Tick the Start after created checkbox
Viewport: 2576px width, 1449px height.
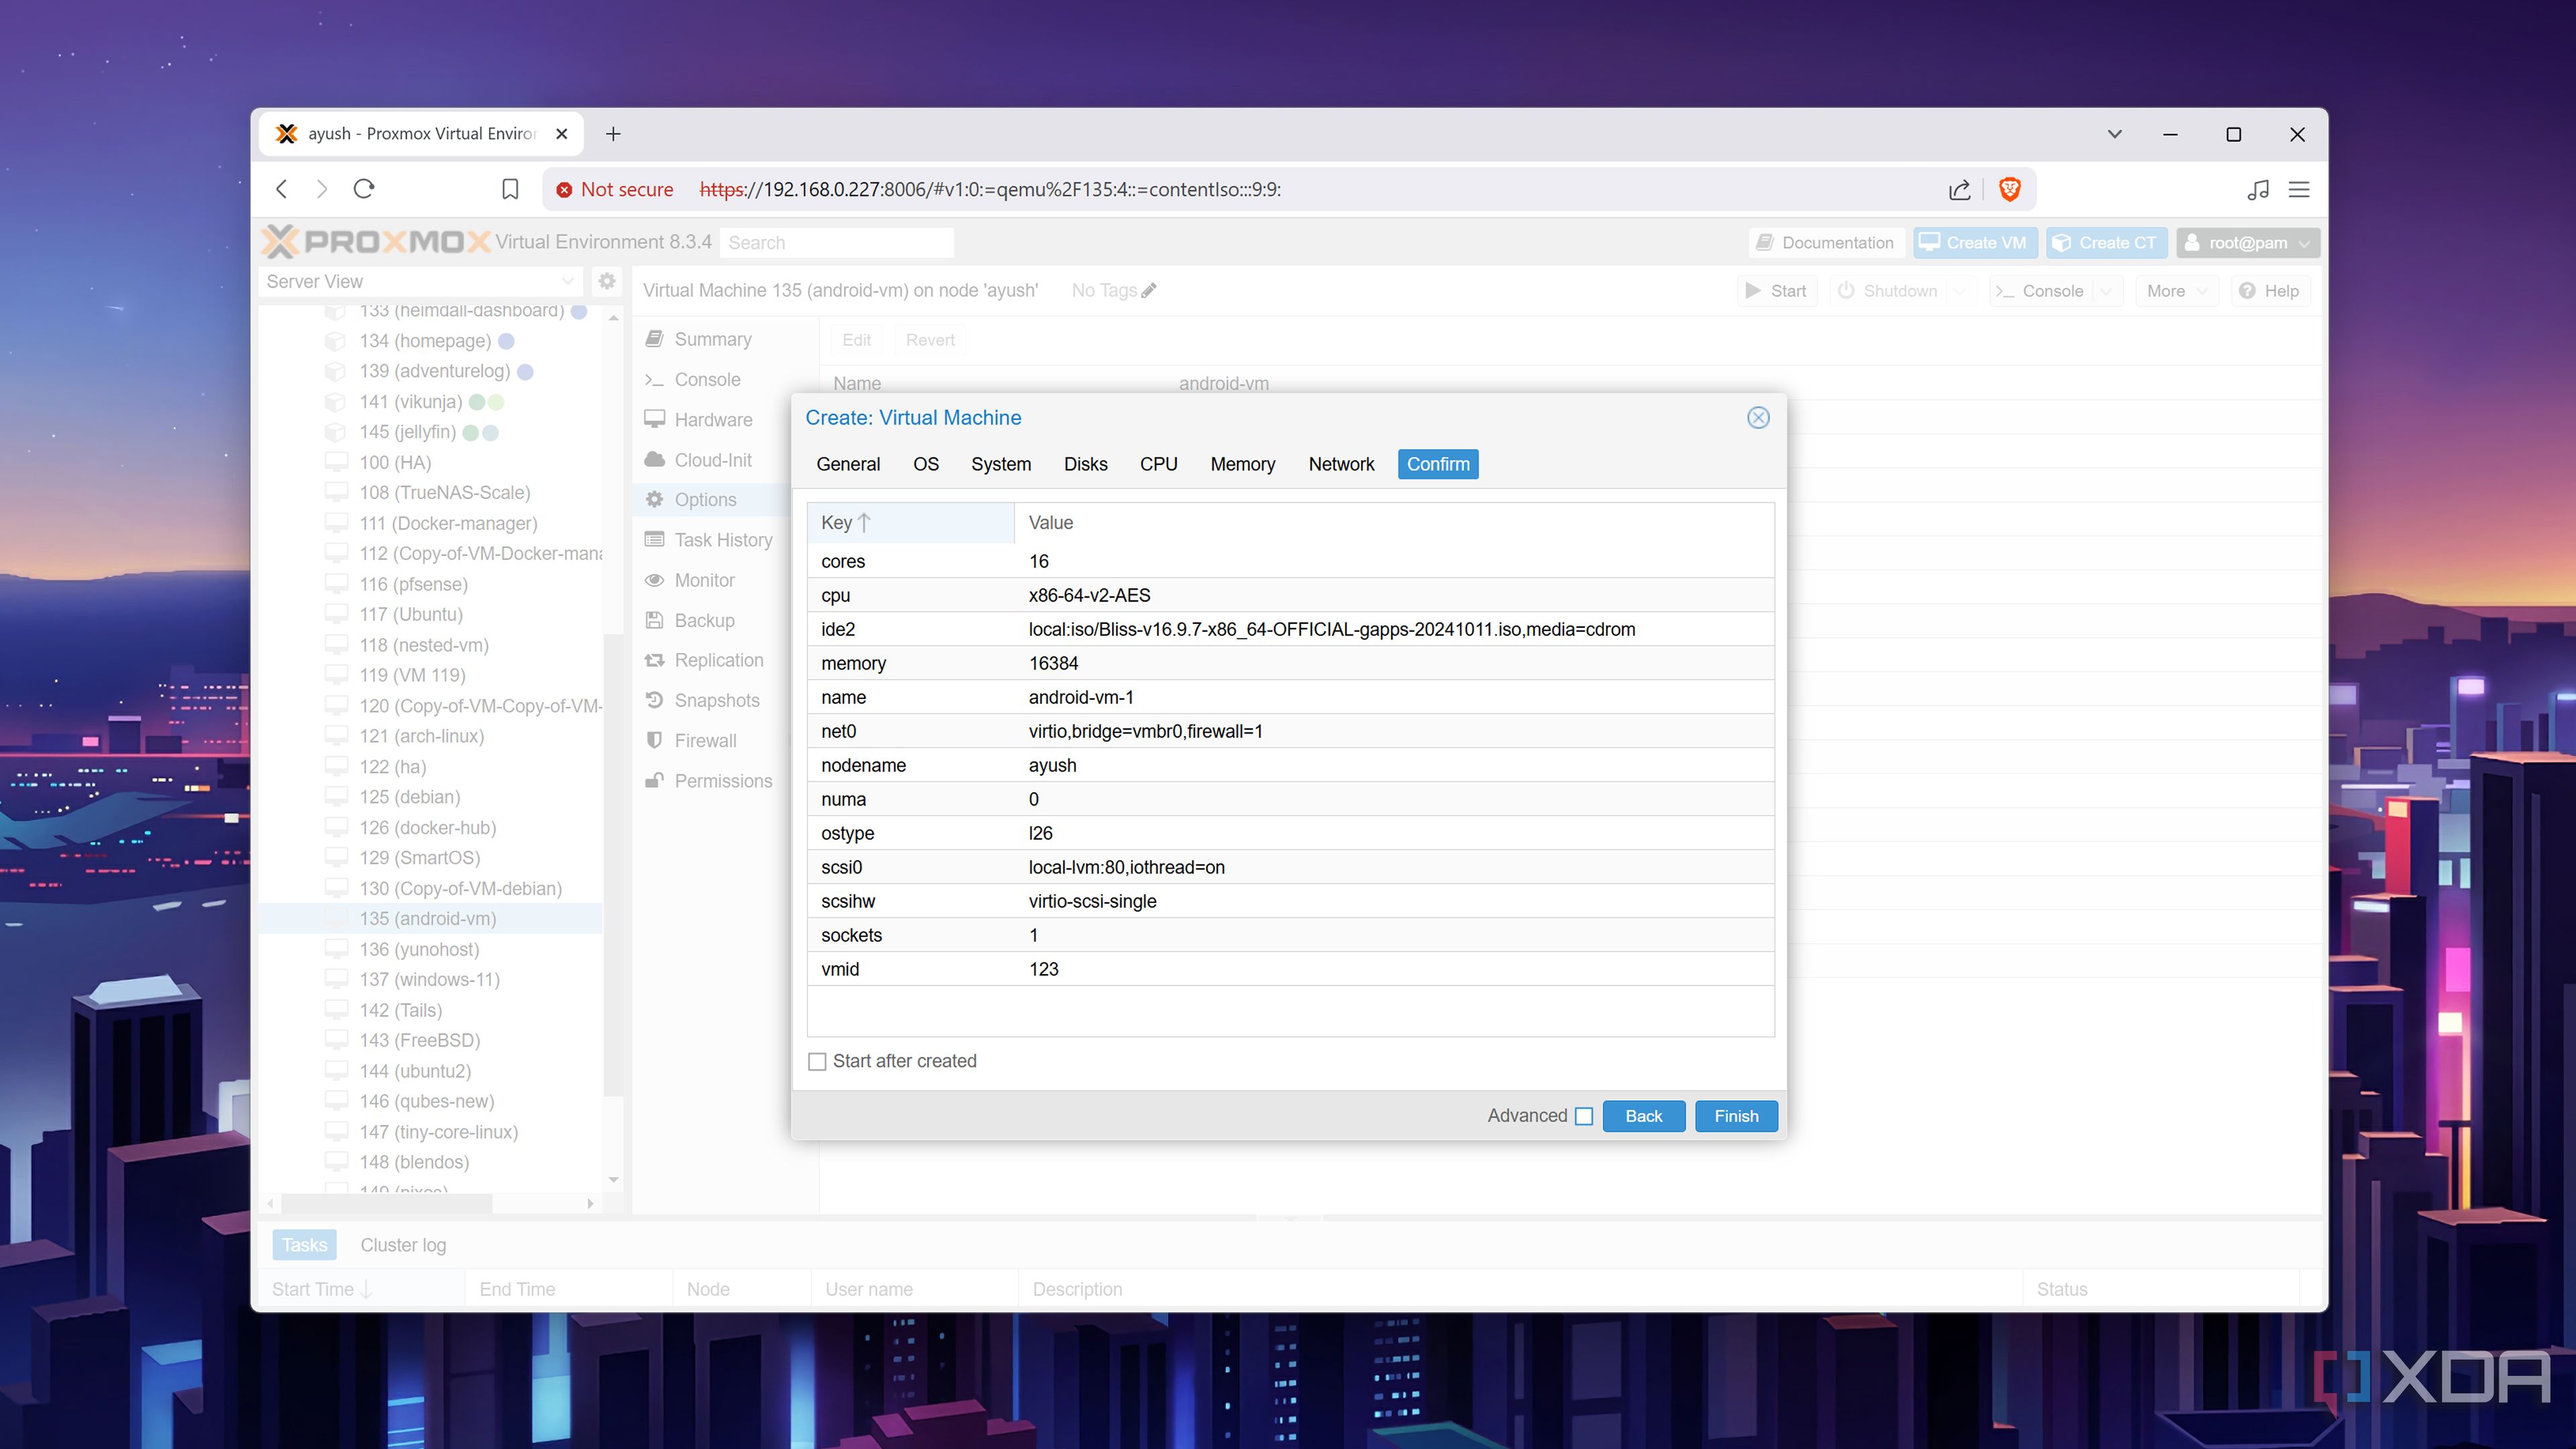click(817, 1061)
